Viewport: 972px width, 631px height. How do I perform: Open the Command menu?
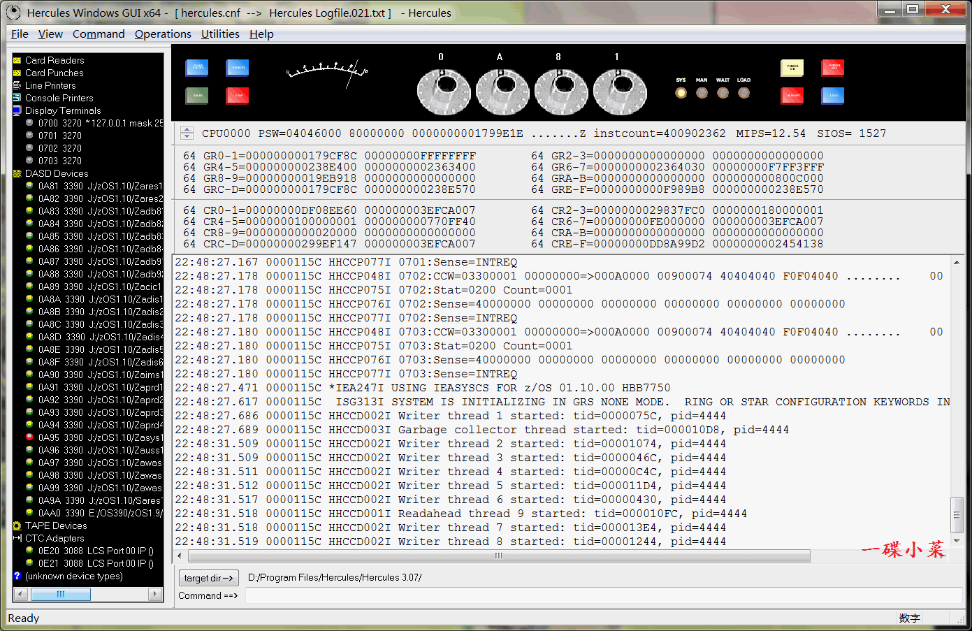(x=99, y=34)
